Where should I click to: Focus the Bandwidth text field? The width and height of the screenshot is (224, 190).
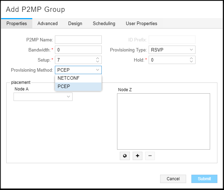click(78, 50)
